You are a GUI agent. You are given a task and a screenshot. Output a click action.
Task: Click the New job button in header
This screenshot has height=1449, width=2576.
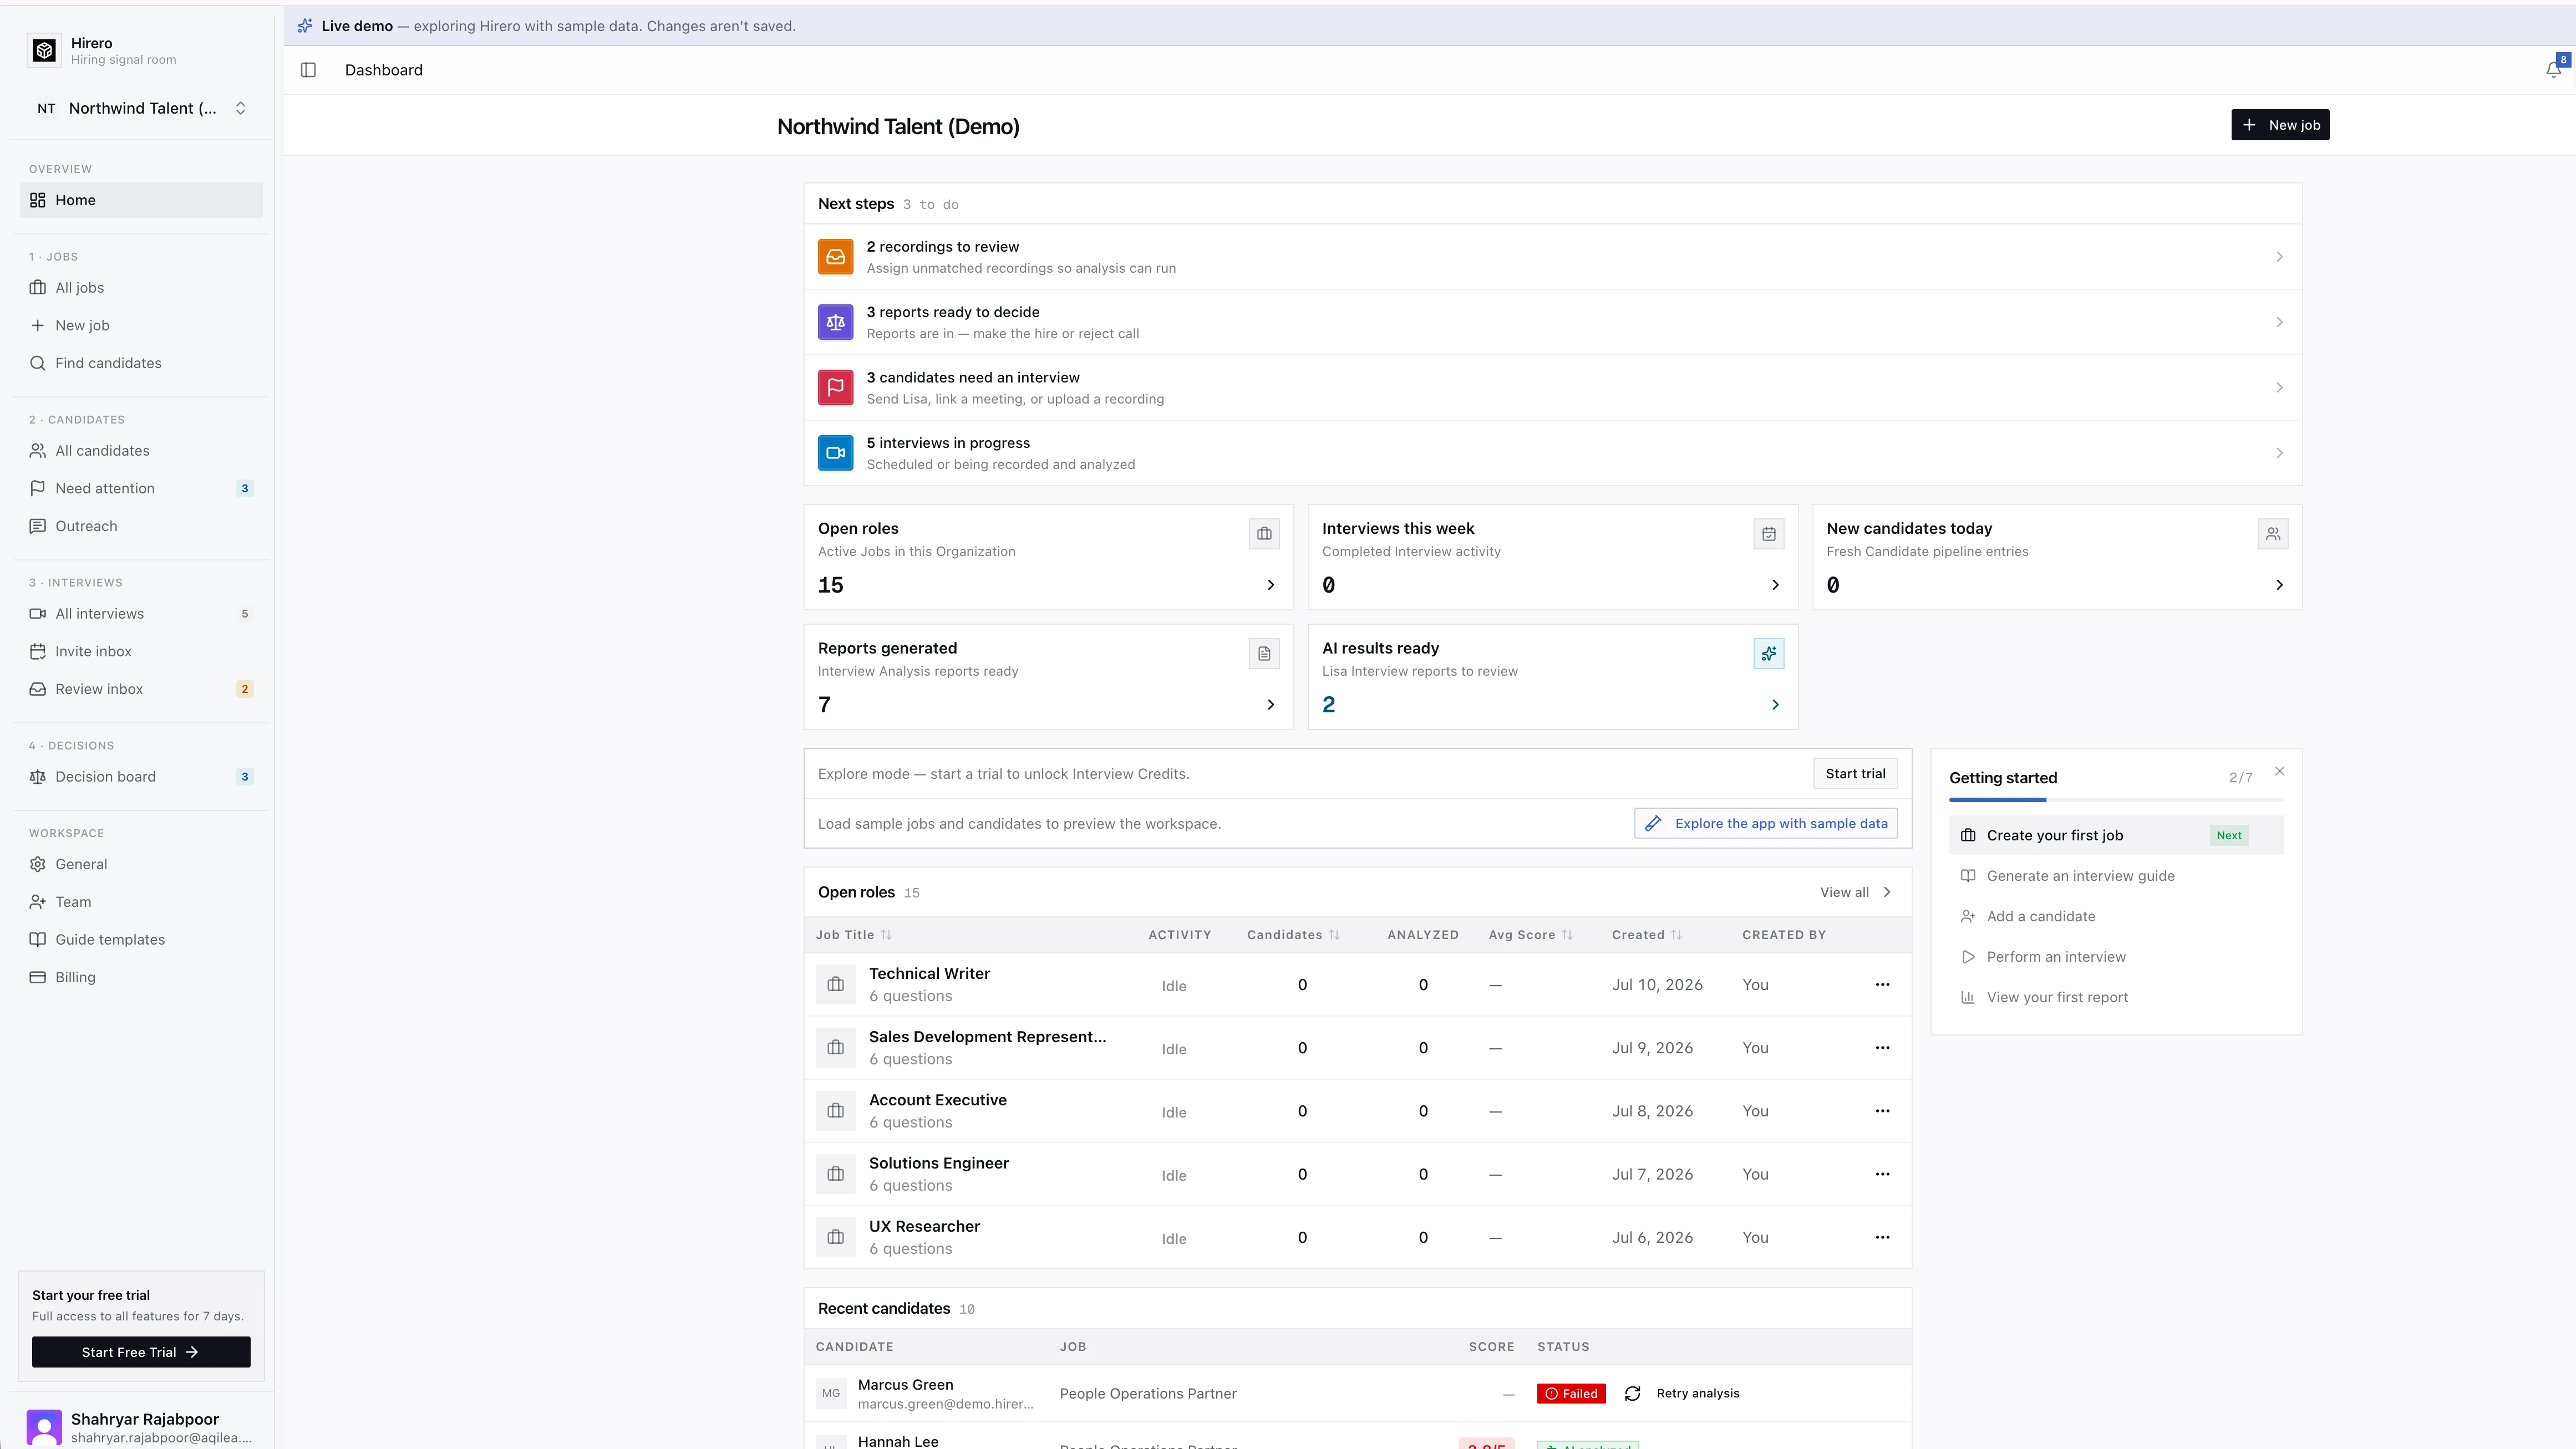tap(2280, 125)
